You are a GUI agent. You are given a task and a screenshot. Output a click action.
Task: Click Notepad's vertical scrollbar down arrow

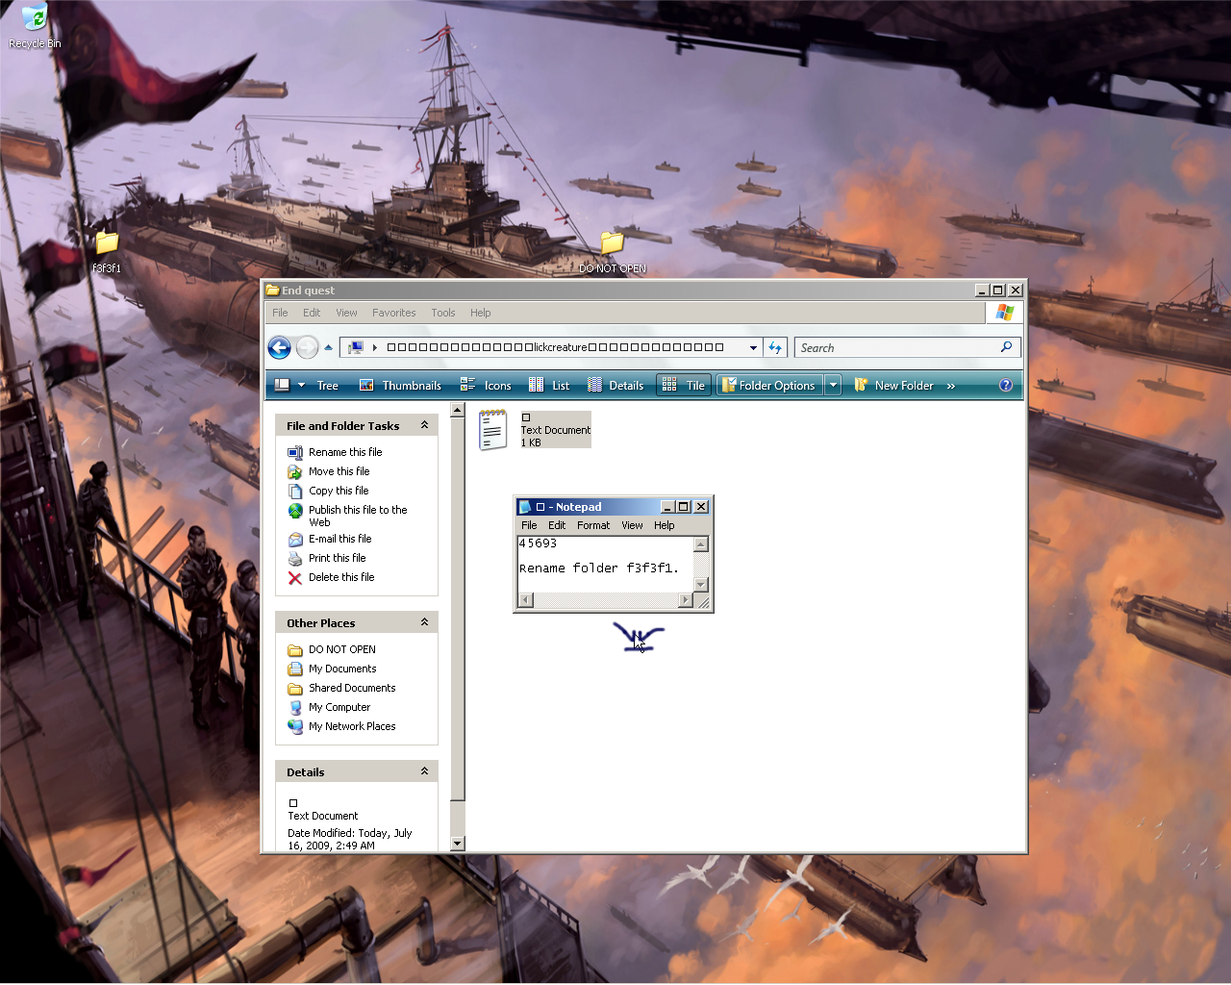[x=701, y=584]
